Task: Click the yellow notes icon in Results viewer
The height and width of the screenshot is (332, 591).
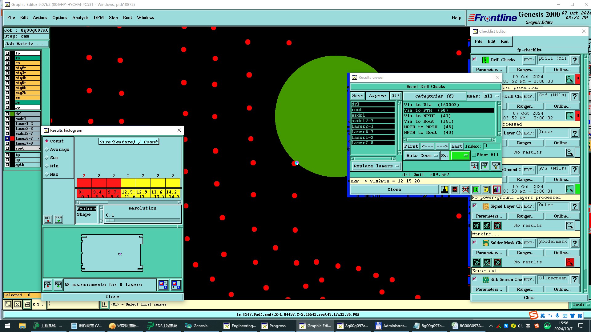Action: coord(486,190)
